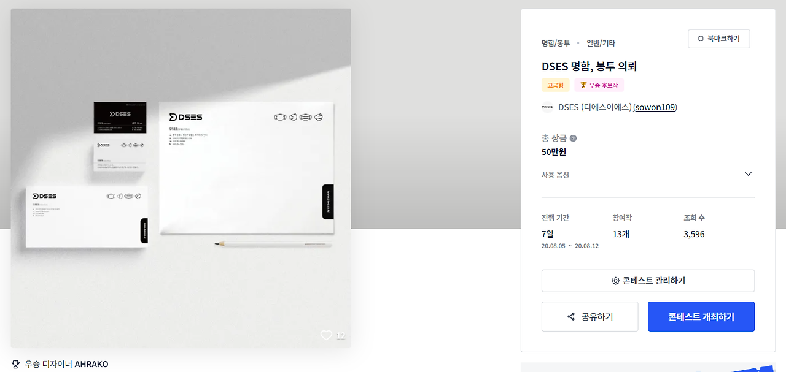The height and width of the screenshot is (372, 786).
Task: Click the 콘테스트 개최하기 button
Action: click(x=701, y=317)
